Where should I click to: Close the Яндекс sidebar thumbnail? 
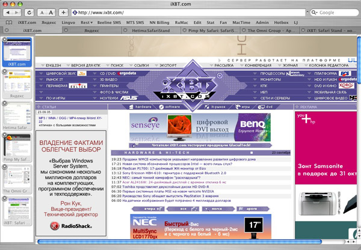click(4, 72)
